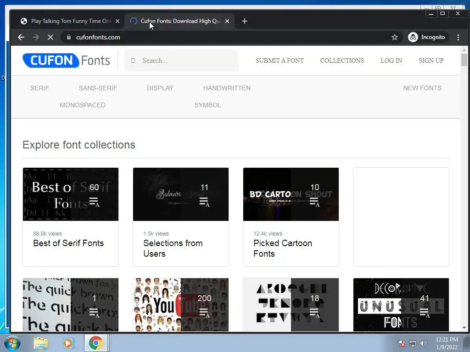Viewport: 470px width, 352px height.
Task: Open the quick brown fox collection thumbnail
Action: click(x=70, y=305)
